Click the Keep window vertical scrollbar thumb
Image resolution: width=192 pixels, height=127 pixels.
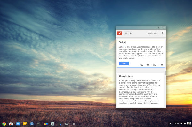[165, 73]
